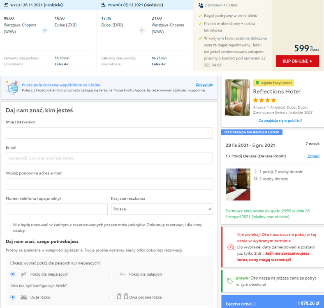Select the 'Pokój dla palących' radio button

[111, 274]
